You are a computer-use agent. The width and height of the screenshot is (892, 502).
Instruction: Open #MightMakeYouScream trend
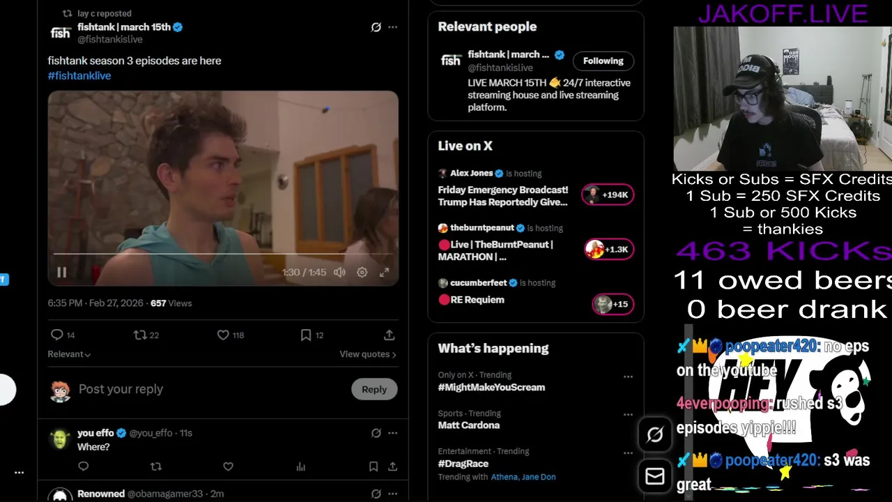point(491,387)
